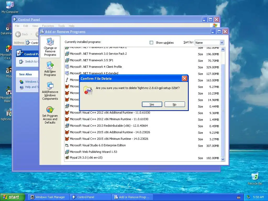Click Back button in Control Panel toolbar

tap(22, 34)
